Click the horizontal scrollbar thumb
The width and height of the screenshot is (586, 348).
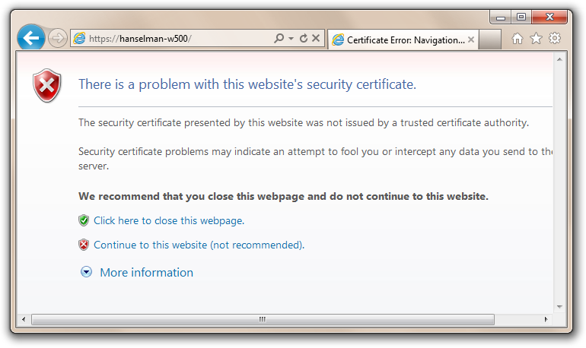coord(262,319)
